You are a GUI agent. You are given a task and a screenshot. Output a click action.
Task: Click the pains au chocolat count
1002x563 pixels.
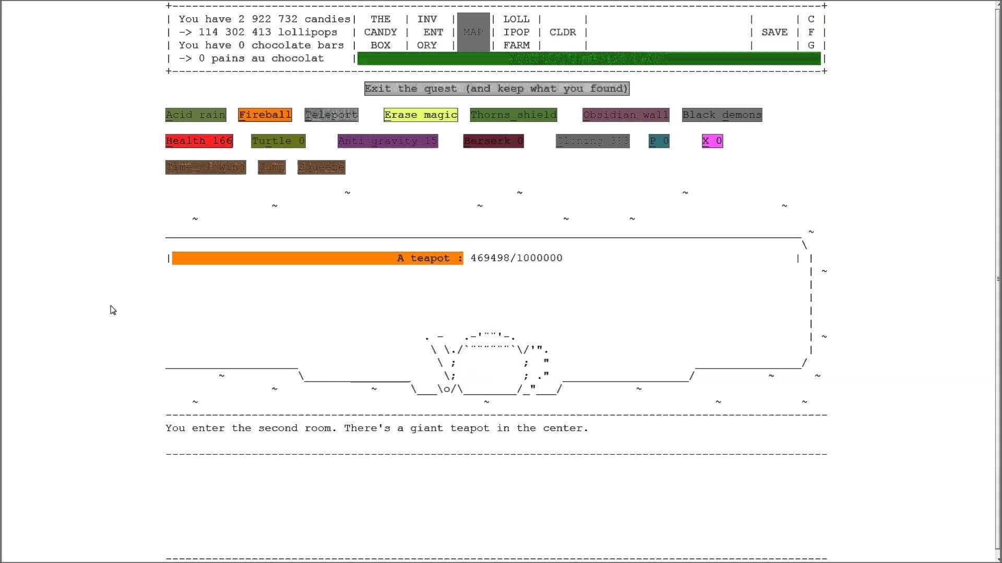[251, 58]
